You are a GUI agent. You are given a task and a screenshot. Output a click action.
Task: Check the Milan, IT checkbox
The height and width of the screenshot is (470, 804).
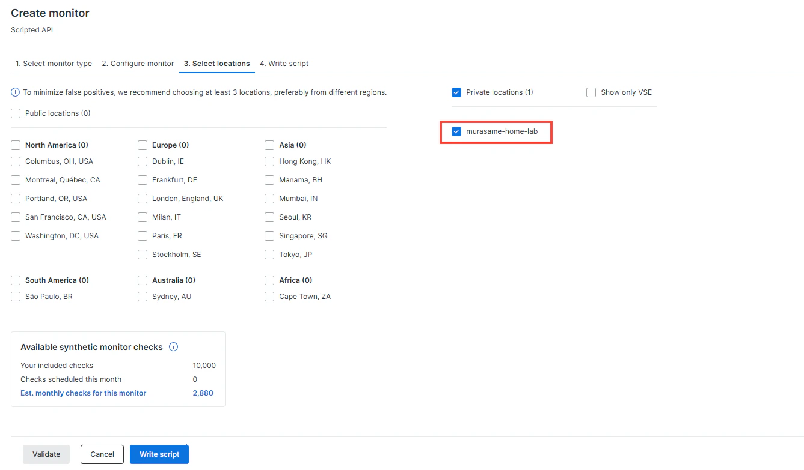pos(143,217)
